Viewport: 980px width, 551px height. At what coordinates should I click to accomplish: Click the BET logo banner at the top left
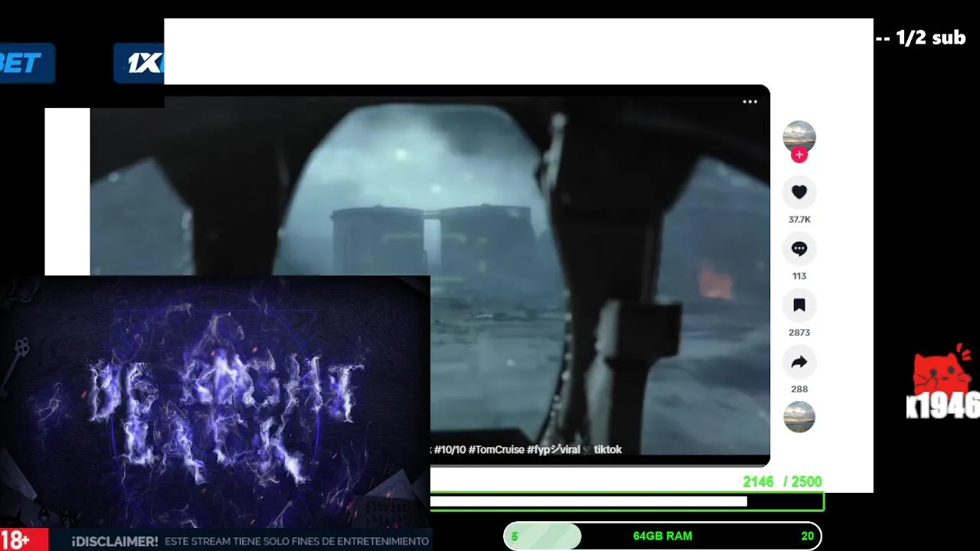[x=28, y=63]
